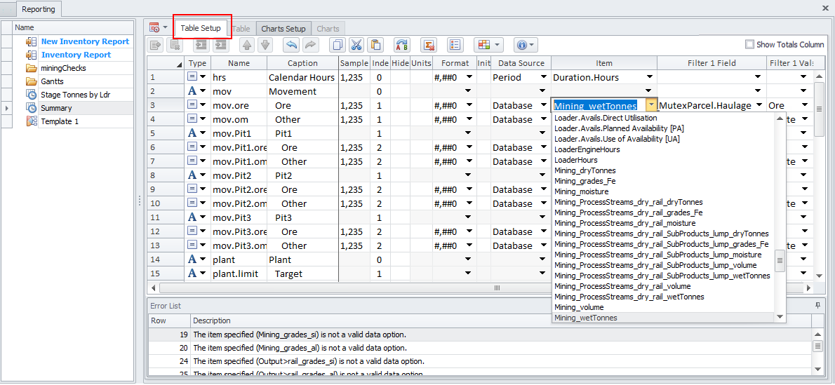Click the Caption column header
This screenshot has width=835, height=385.
point(302,63)
